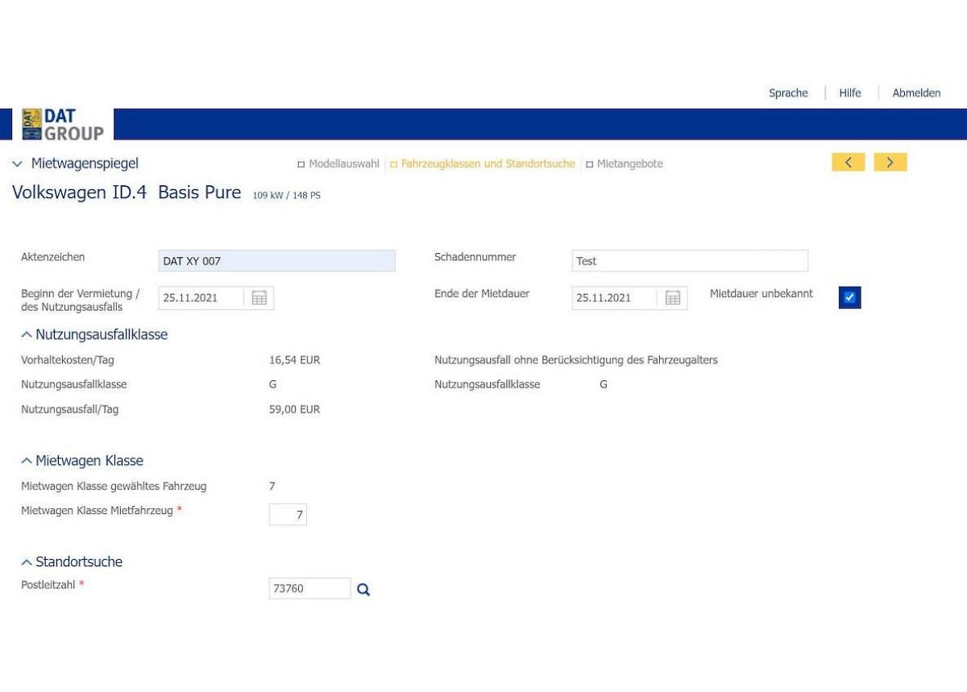Open the Mietangebote step
967x692 pixels.
pyautogui.click(x=625, y=164)
